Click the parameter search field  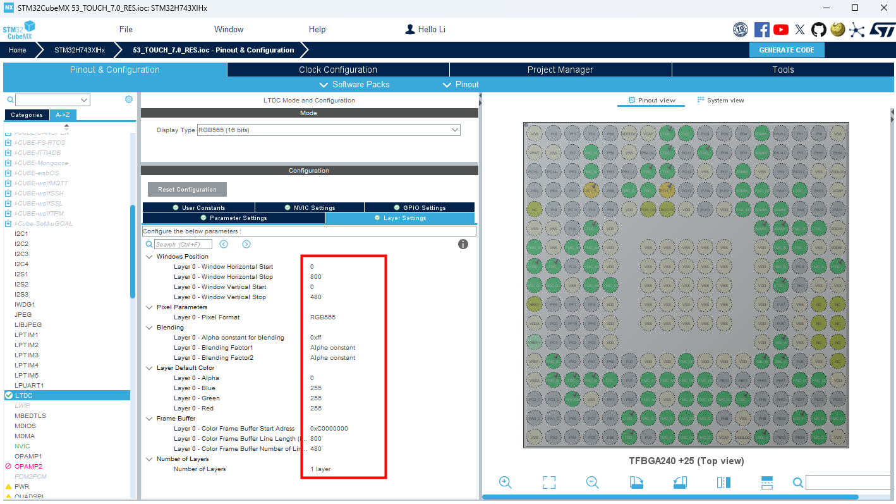(183, 244)
